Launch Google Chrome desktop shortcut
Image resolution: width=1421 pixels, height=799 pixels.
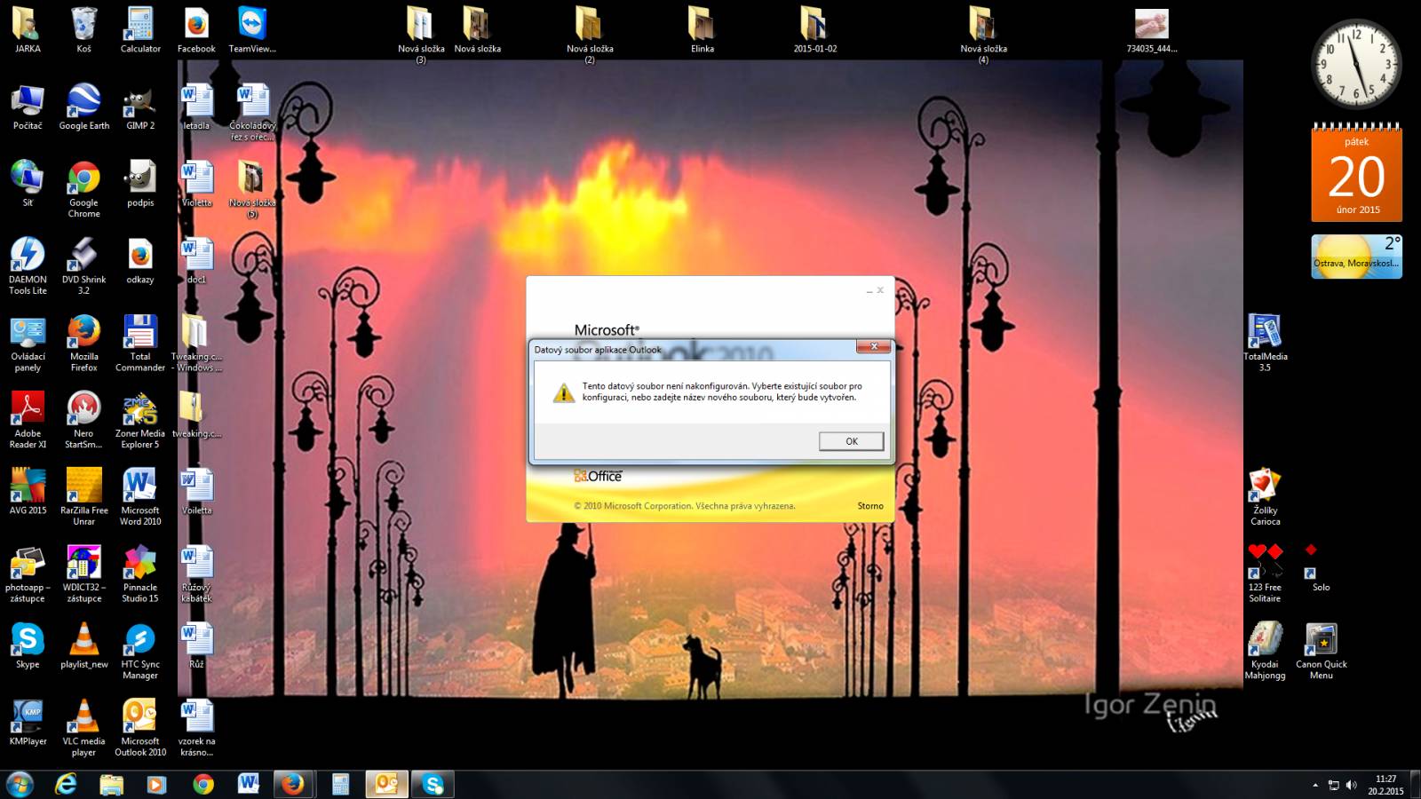pyautogui.click(x=83, y=188)
